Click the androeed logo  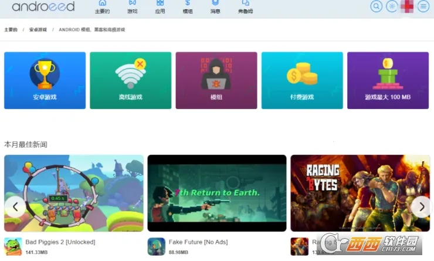pyautogui.click(x=43, y=6)
